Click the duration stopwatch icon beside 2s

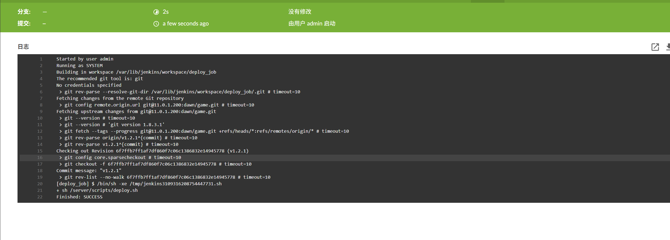pyautogui.click(x=156, y=12)
